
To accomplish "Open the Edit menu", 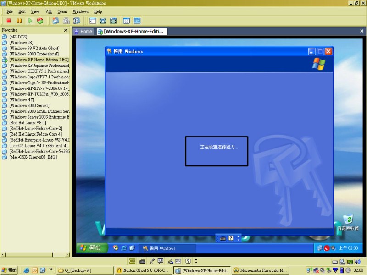I will (22, 11).
